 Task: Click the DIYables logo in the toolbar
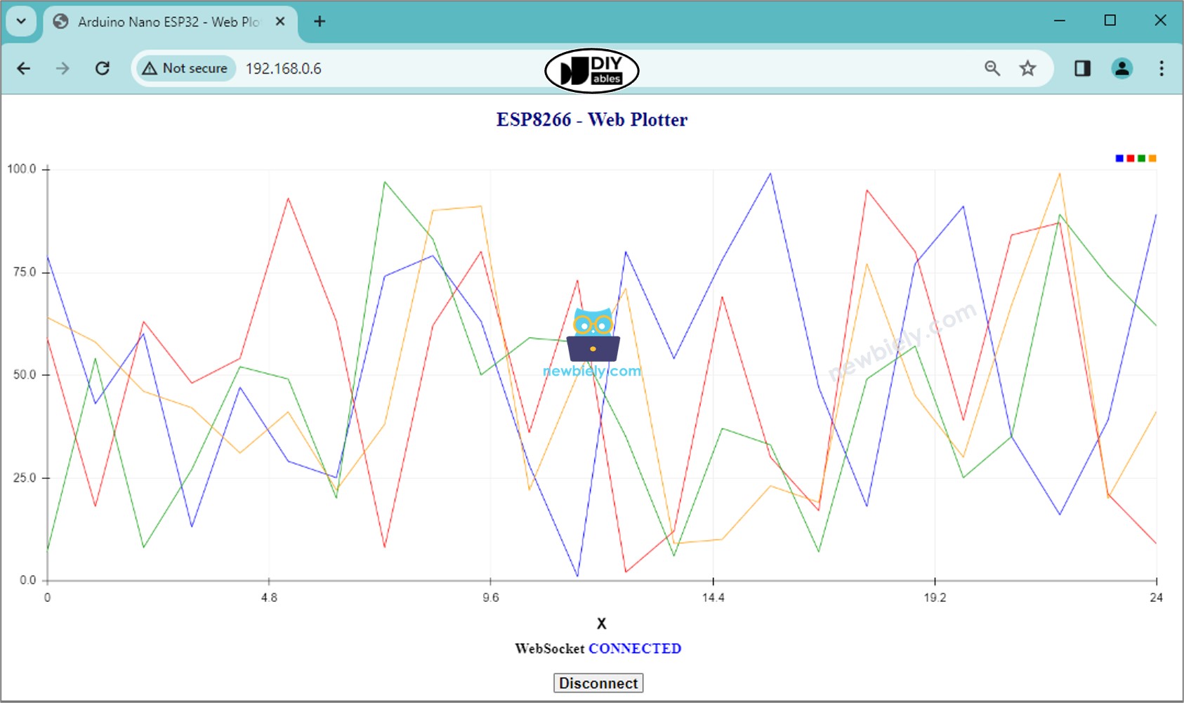[591, 70]
